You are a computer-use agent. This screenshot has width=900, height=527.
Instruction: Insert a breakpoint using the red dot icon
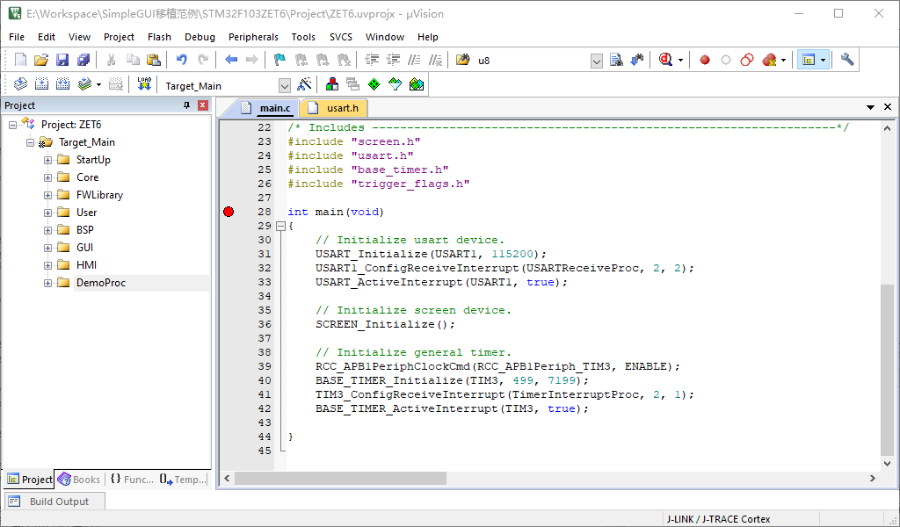(705, 60)
